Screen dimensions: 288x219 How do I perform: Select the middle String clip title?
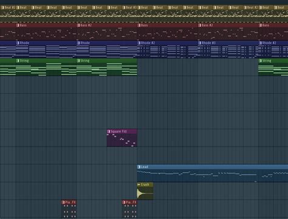[84, 61]
